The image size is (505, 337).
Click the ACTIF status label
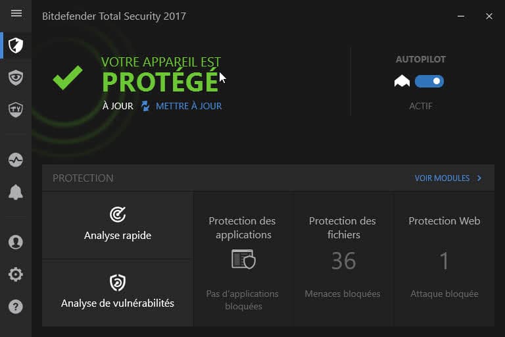421,106
